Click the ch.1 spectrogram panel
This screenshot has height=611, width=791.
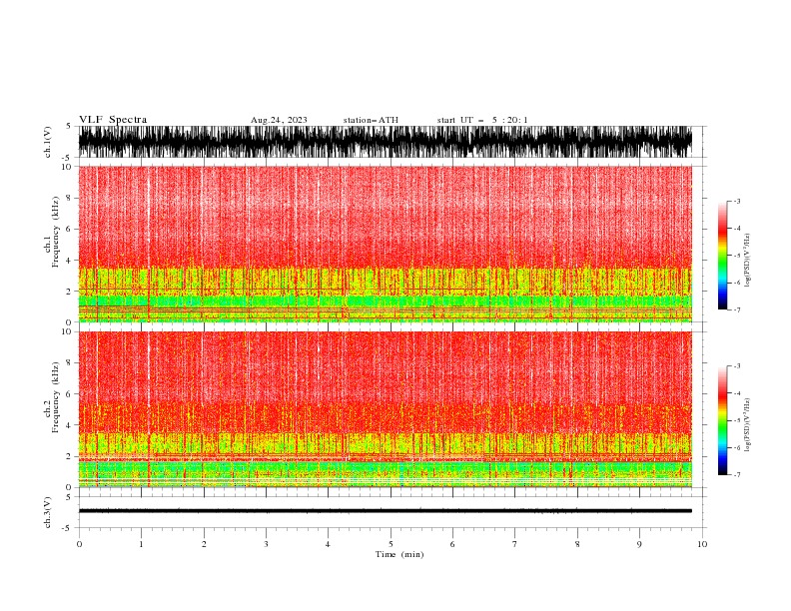click(385, 244)
